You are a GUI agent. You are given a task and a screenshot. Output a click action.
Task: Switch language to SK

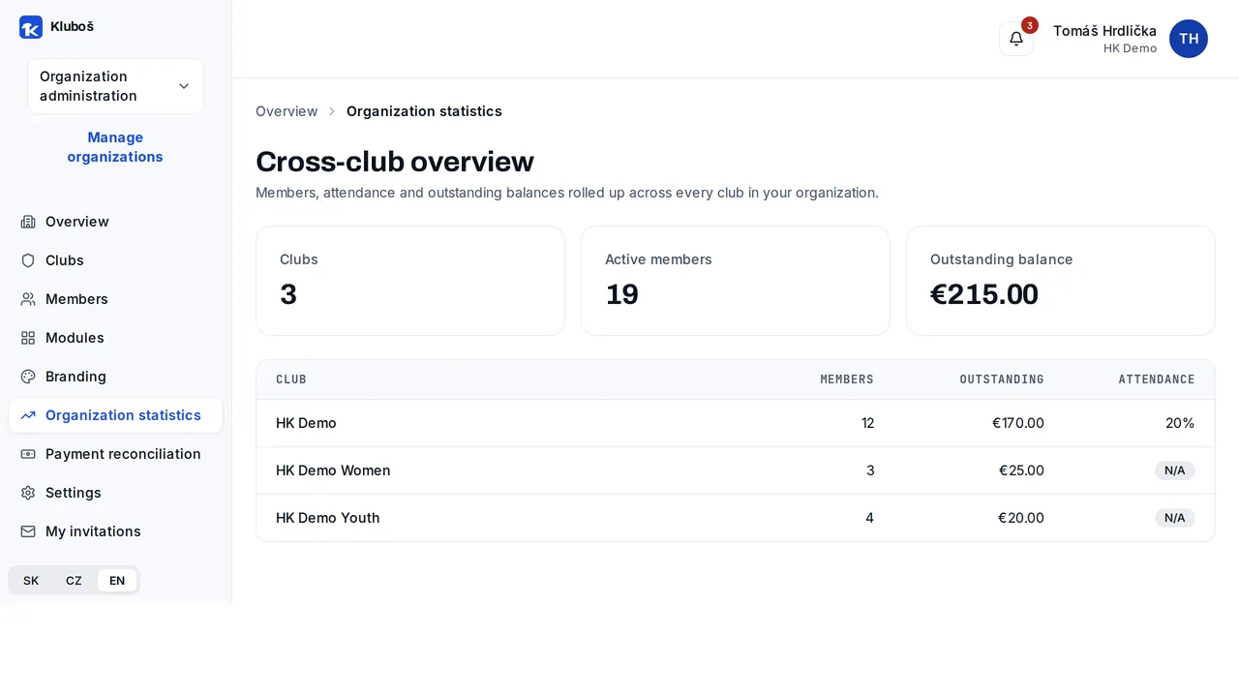point(31,581)
